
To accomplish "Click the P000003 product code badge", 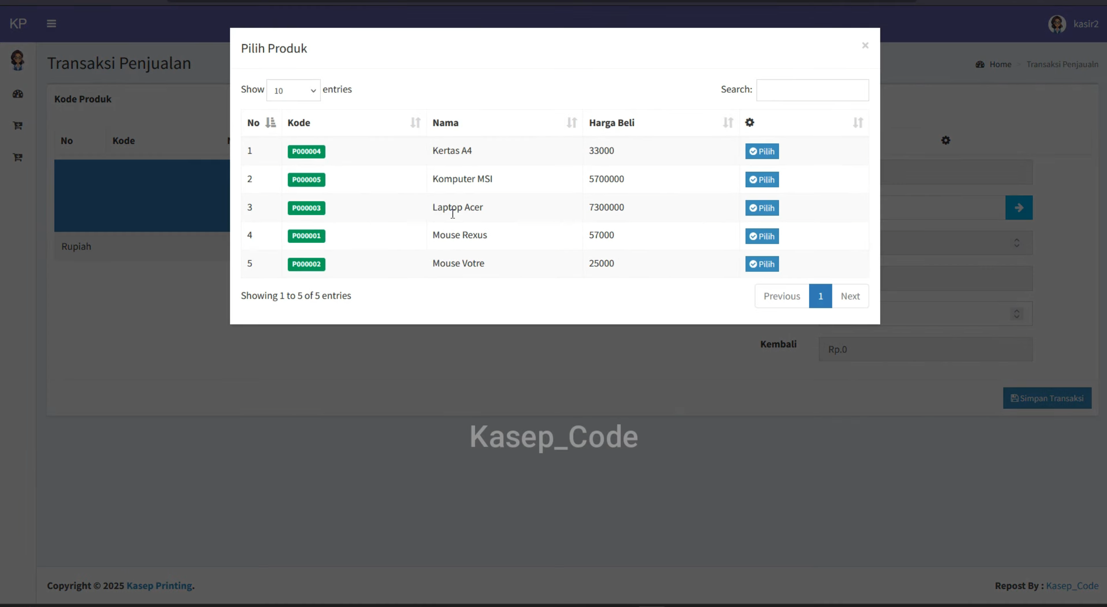I will 306,208.
